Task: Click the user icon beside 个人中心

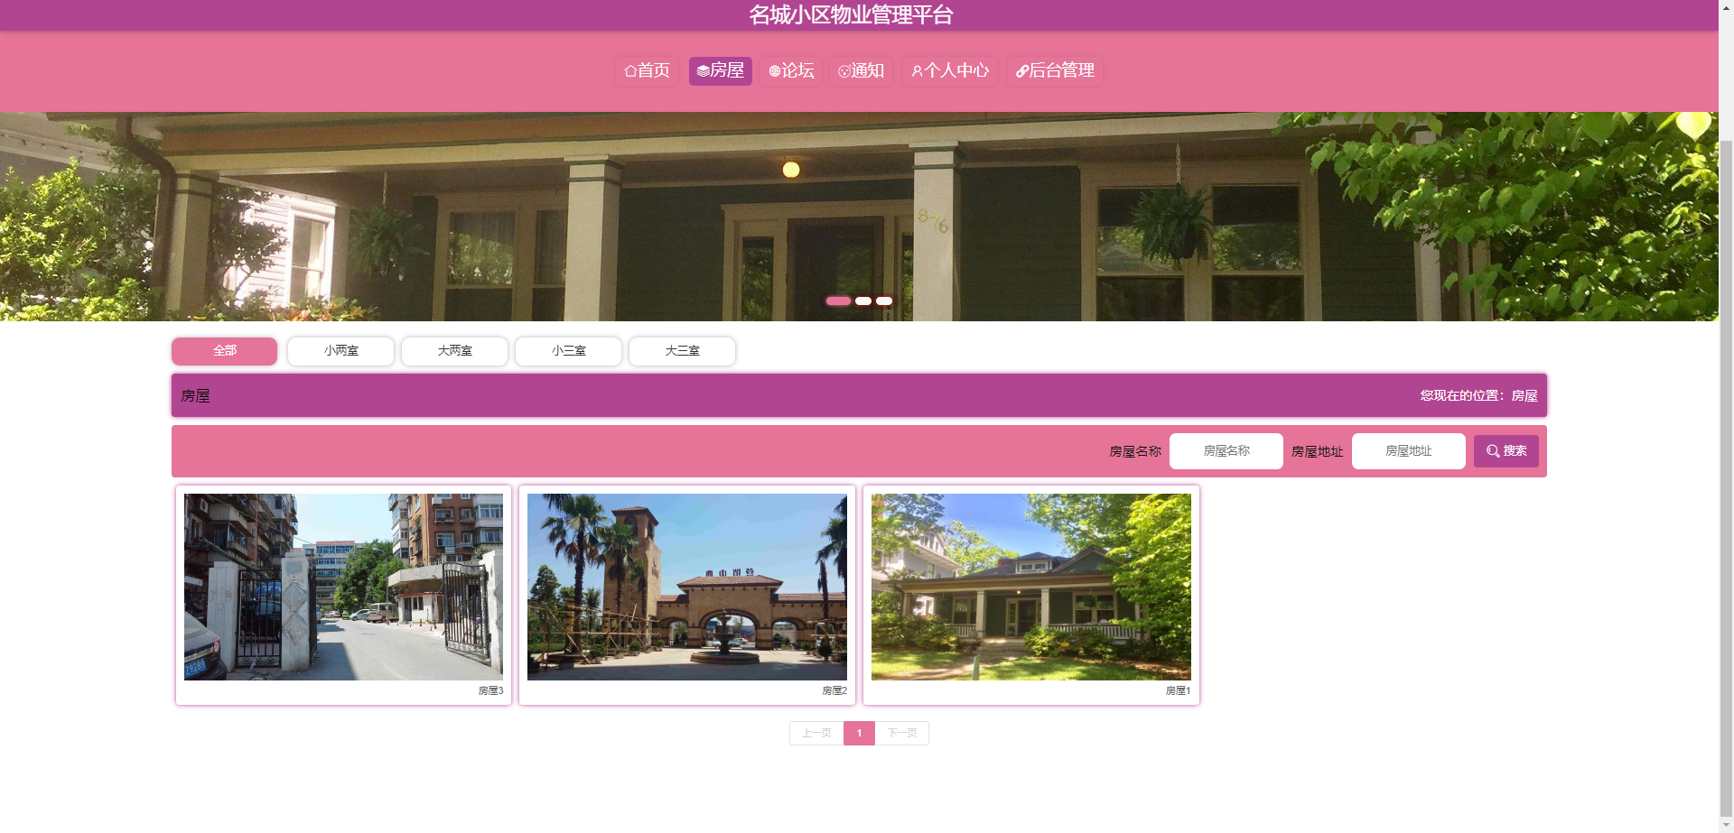Action: click(x=917, y=71)
